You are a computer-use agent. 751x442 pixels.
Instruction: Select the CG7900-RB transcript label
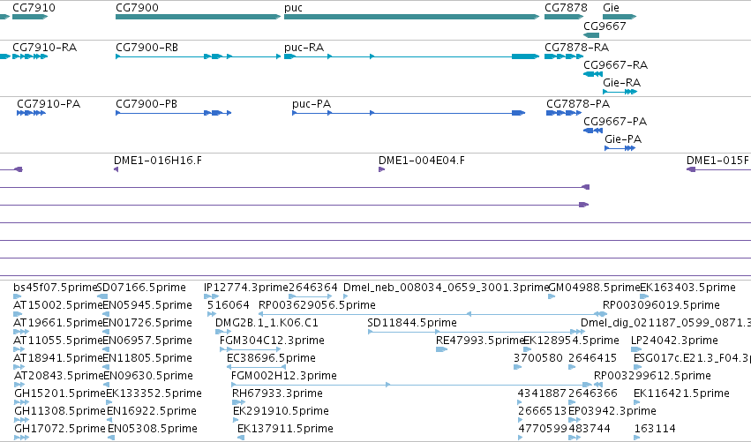pos(146,48)
